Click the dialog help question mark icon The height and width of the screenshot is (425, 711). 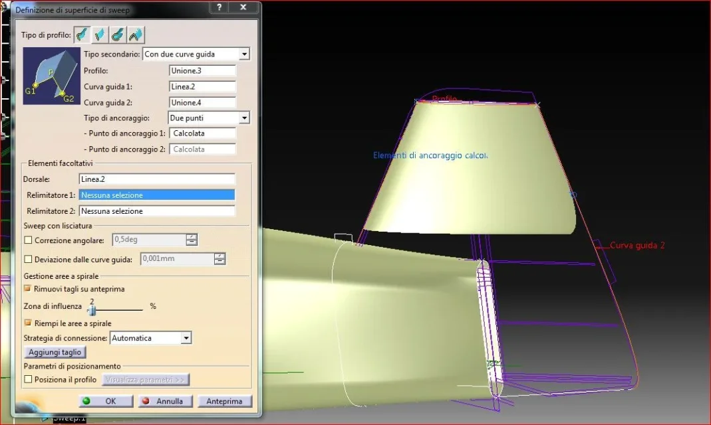click(x=219, y=7)
